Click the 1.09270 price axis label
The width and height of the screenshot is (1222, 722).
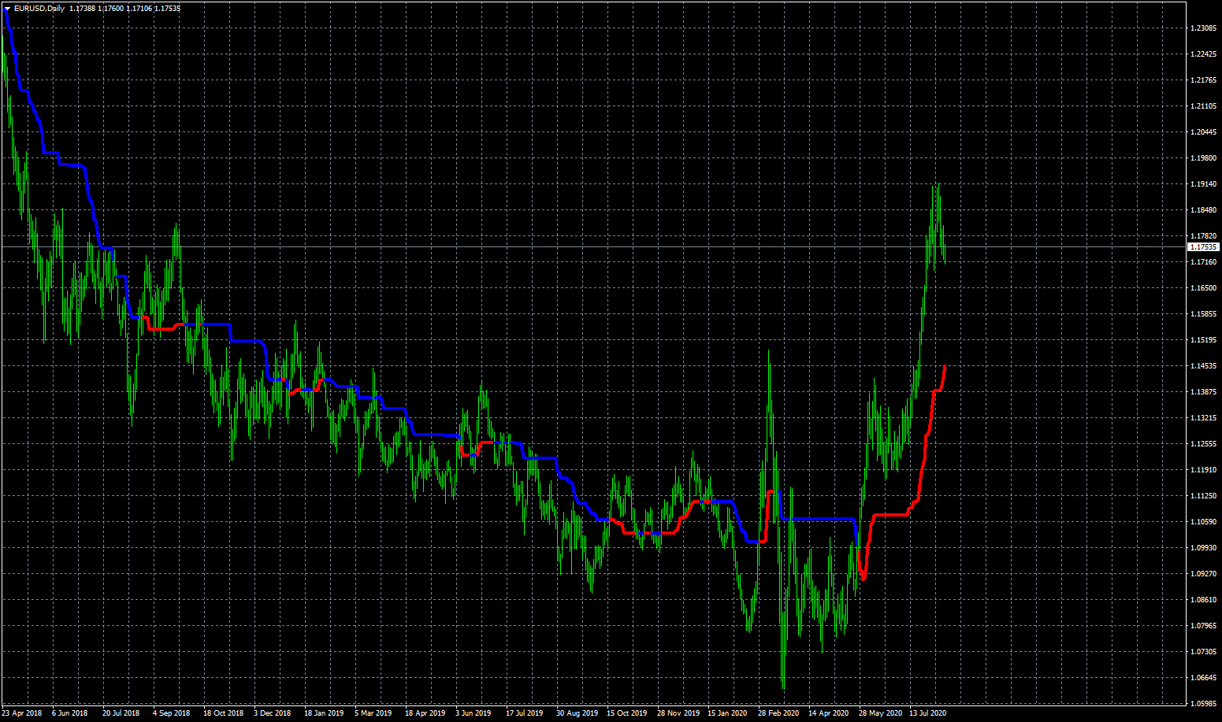(x=1203, y=574)
